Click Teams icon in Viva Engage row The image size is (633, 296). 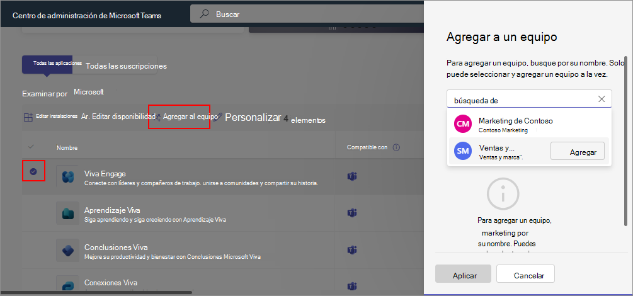[353, 176]
